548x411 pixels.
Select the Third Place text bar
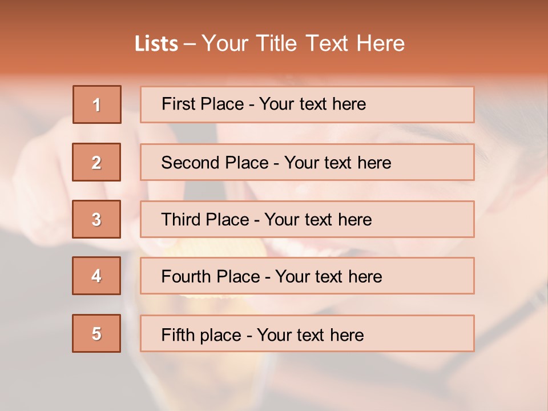[307, 219]
